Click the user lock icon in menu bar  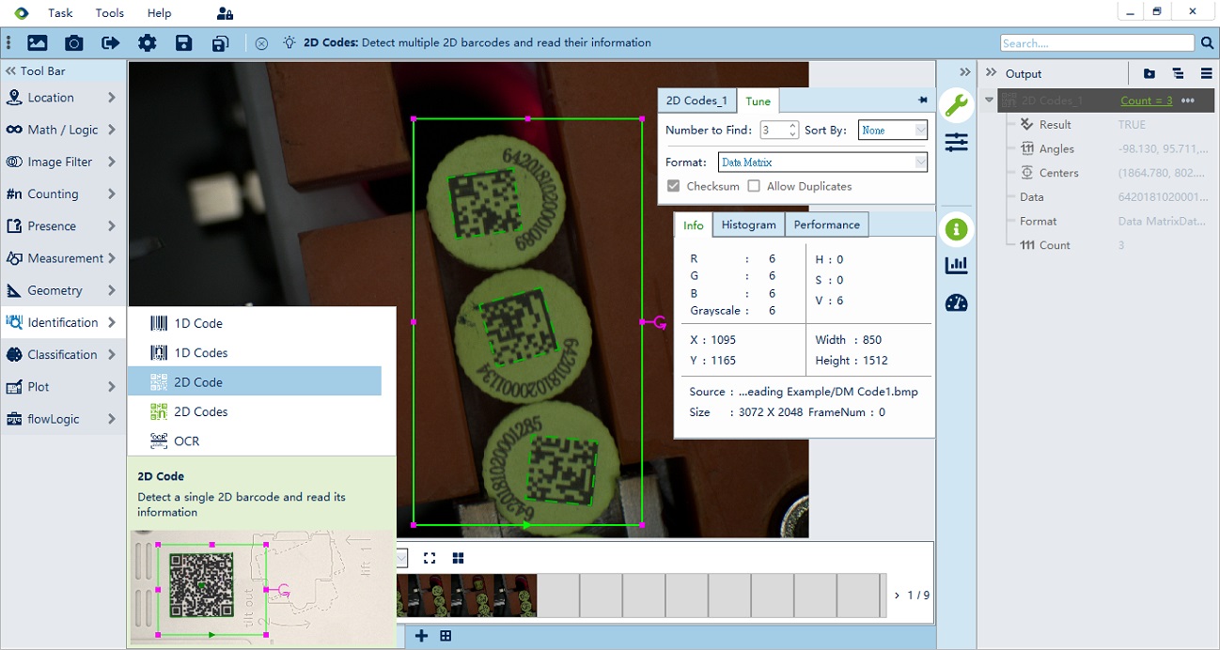tap(225, 13)
